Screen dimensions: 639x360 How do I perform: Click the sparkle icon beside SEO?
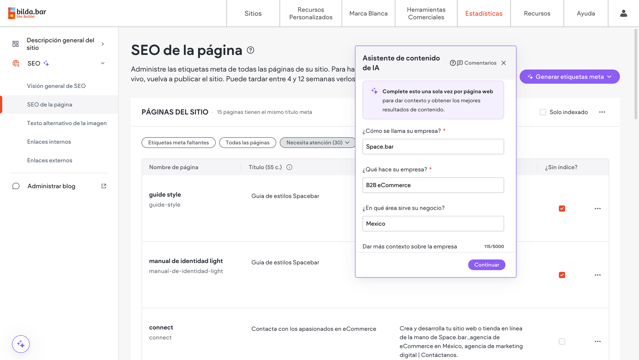coord(46,63)
